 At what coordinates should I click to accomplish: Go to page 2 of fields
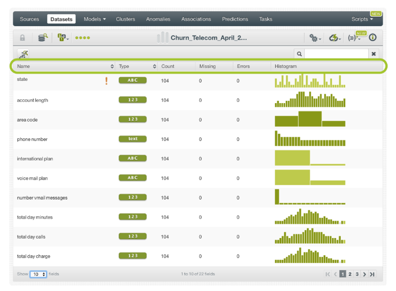pyautogui.click(x=350, y=274)
